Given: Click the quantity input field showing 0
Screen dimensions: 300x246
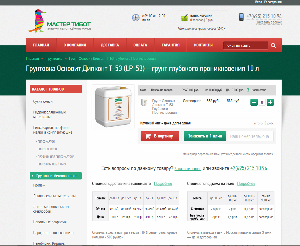Looking at the screenshot, I should tap(262, 102).
